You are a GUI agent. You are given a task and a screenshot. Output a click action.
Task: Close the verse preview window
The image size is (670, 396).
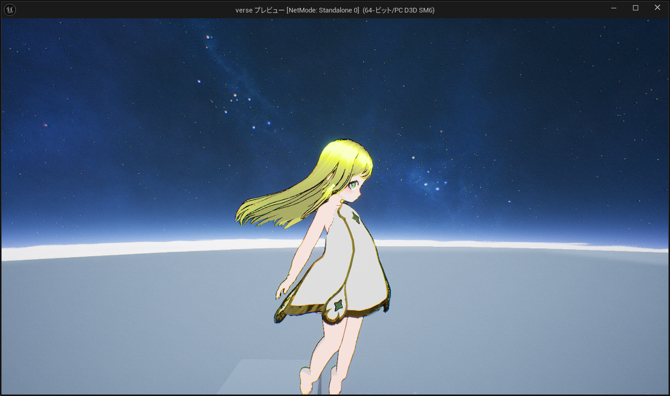[x=657, y=8]
